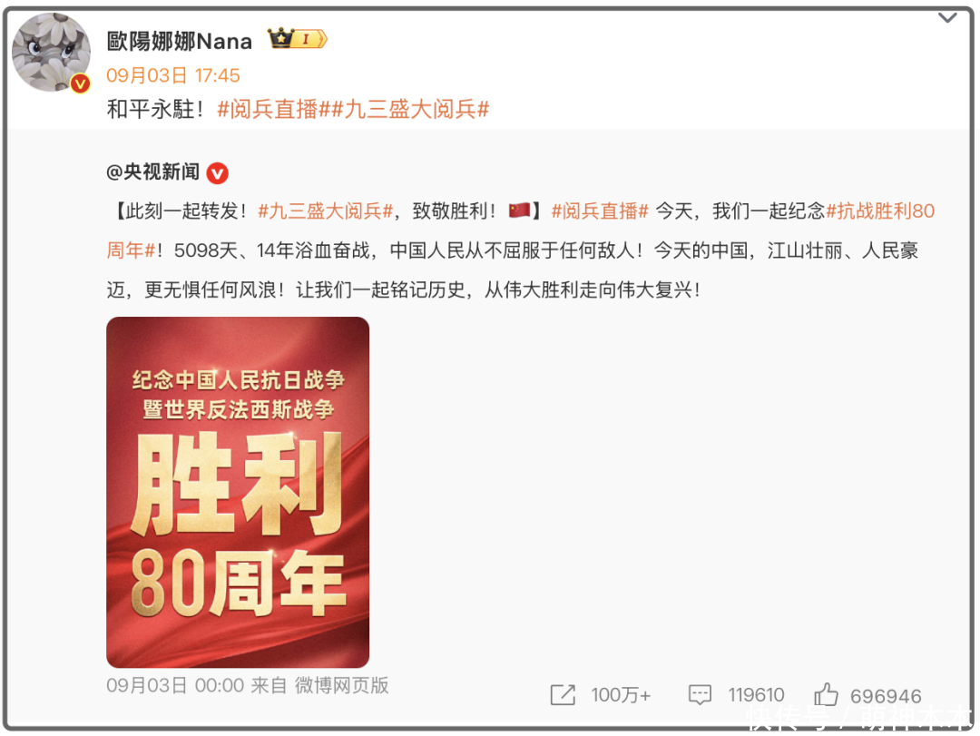Image resolution: width=980 pixels, height=736 pixels.
Task: Open comments via the speech bubble icon
Action: tap(700, 695)
